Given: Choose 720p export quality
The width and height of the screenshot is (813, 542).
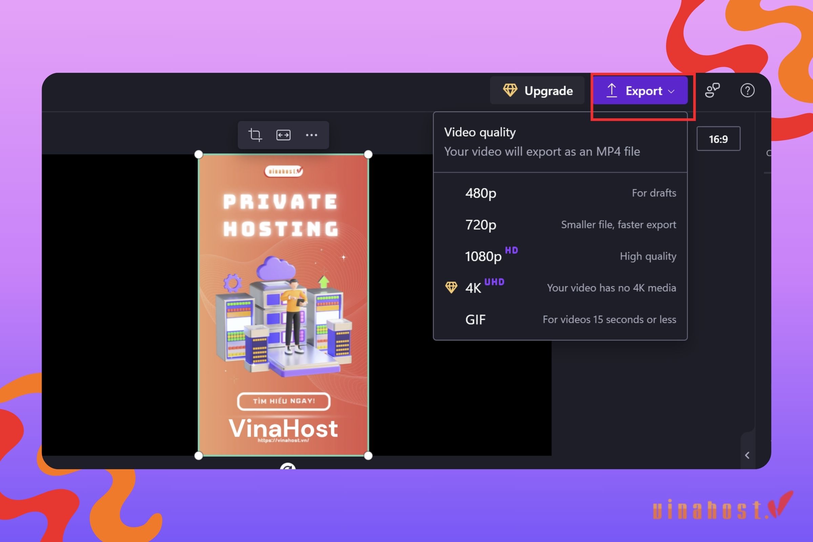Looking at the screenshot, I should coord(560,225).
